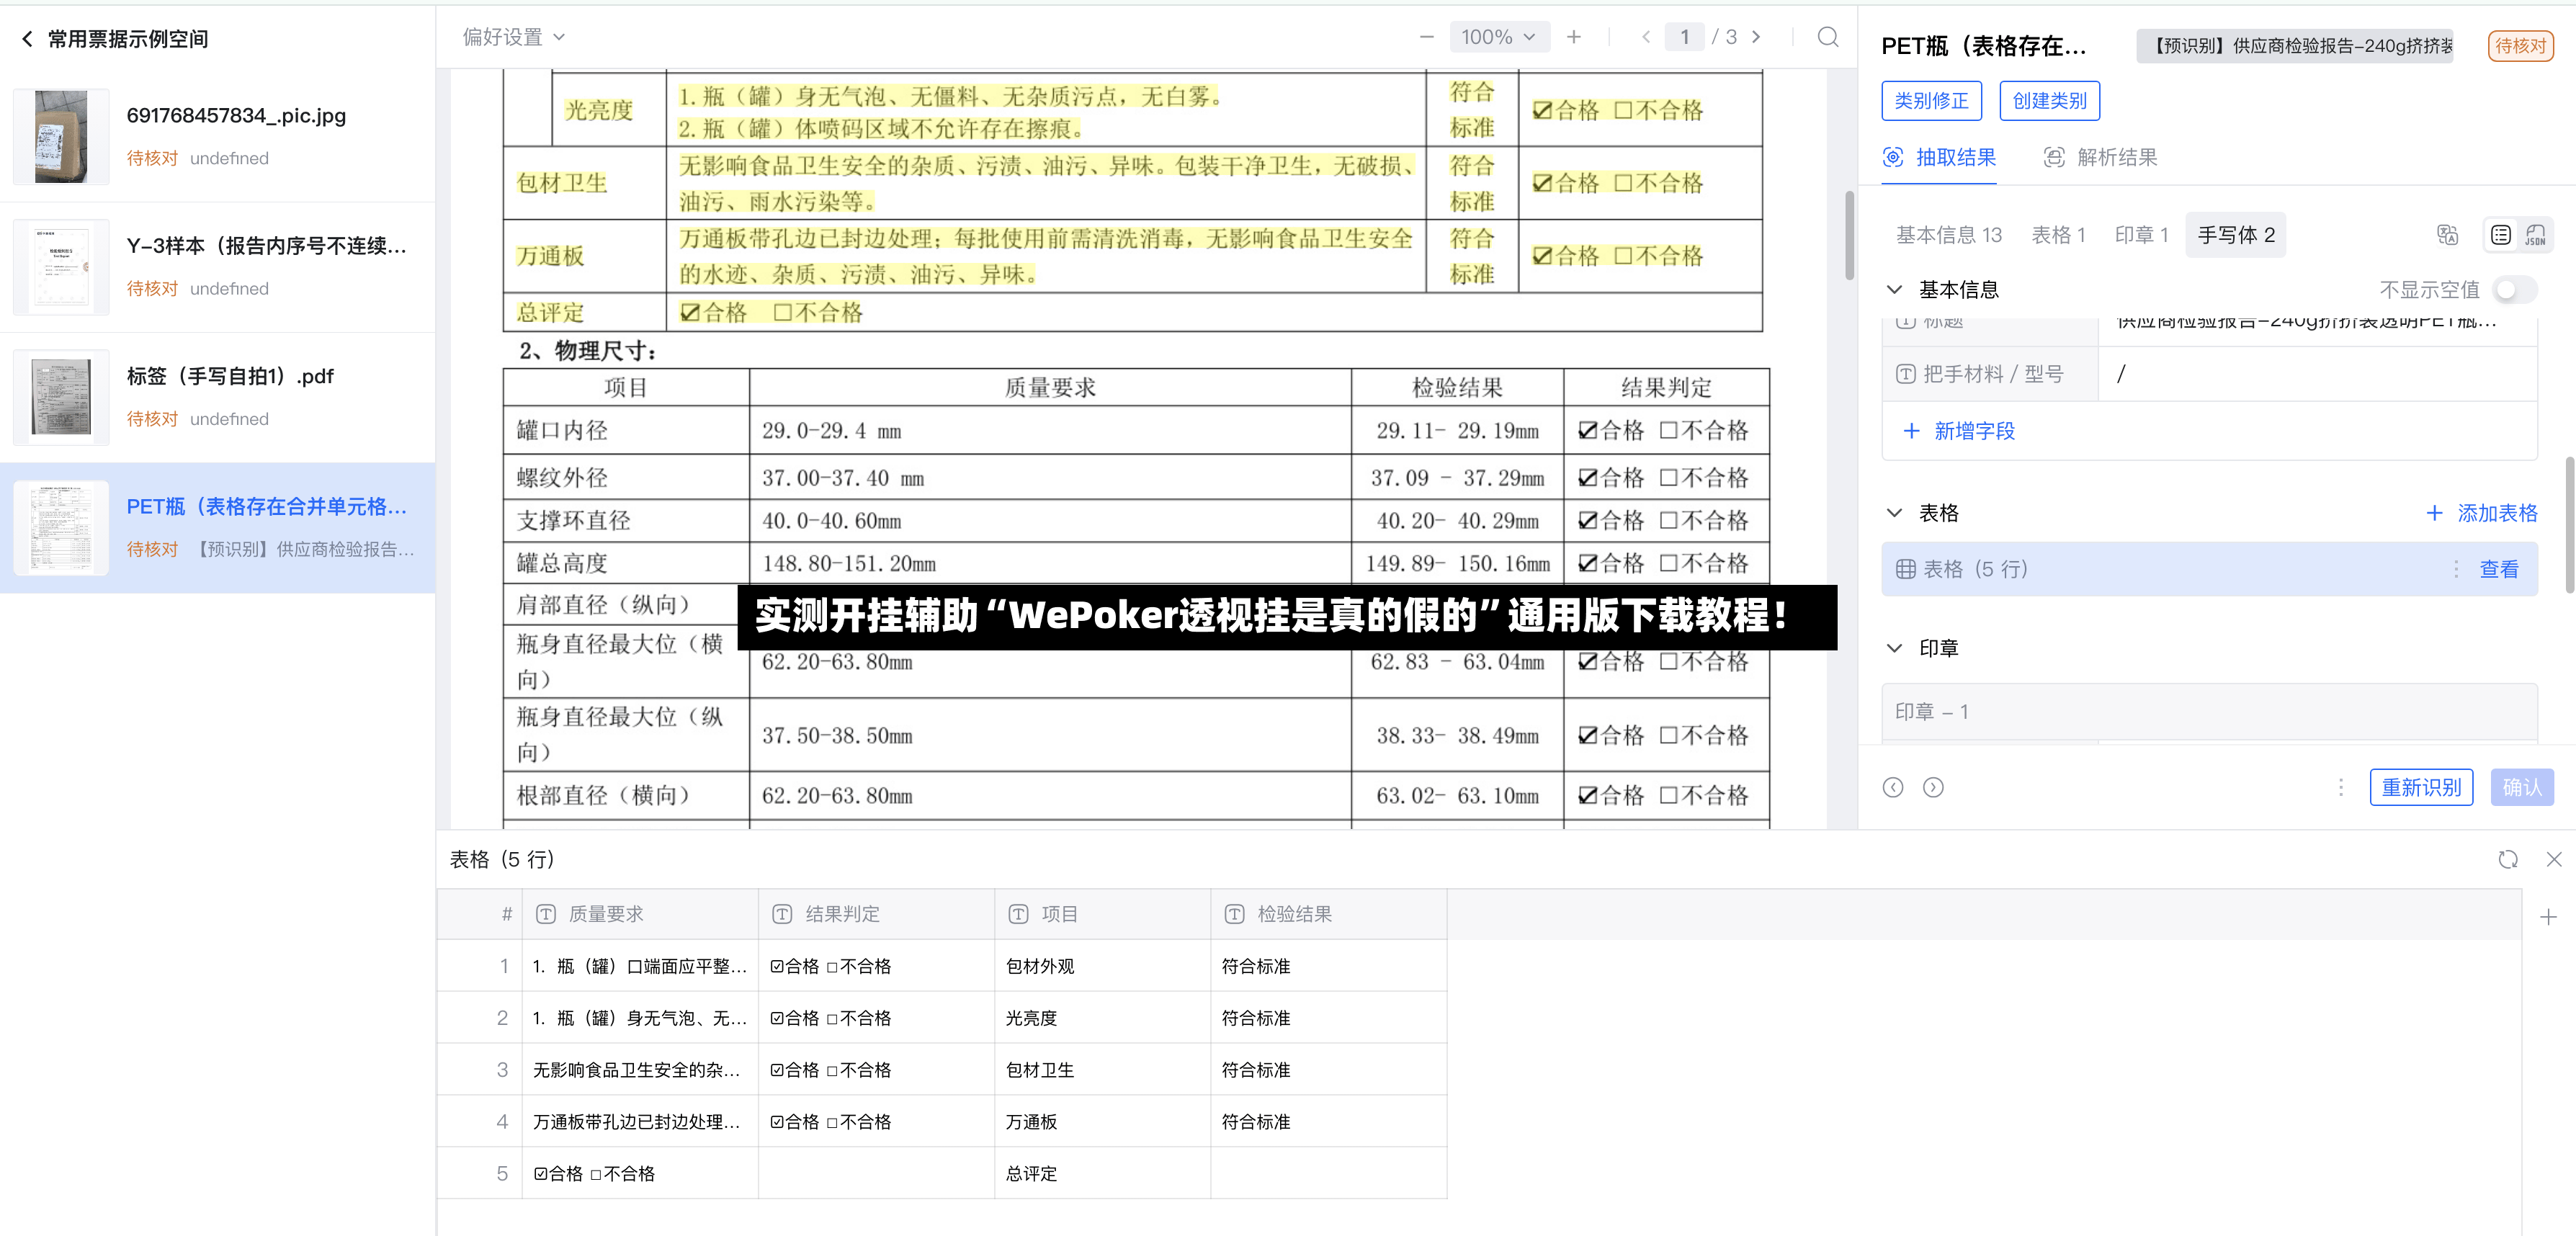Go to previous page arrow
Screen dimensions: 2576x1236
click(1646, 37)
